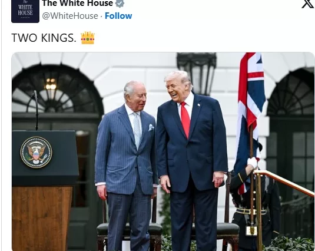
Task: Click the verified badge beside the name
Action: click(120, 4)
